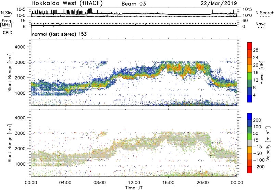Click the 'Time UT' axis label
Screen dimensions: 274x190
134,188
